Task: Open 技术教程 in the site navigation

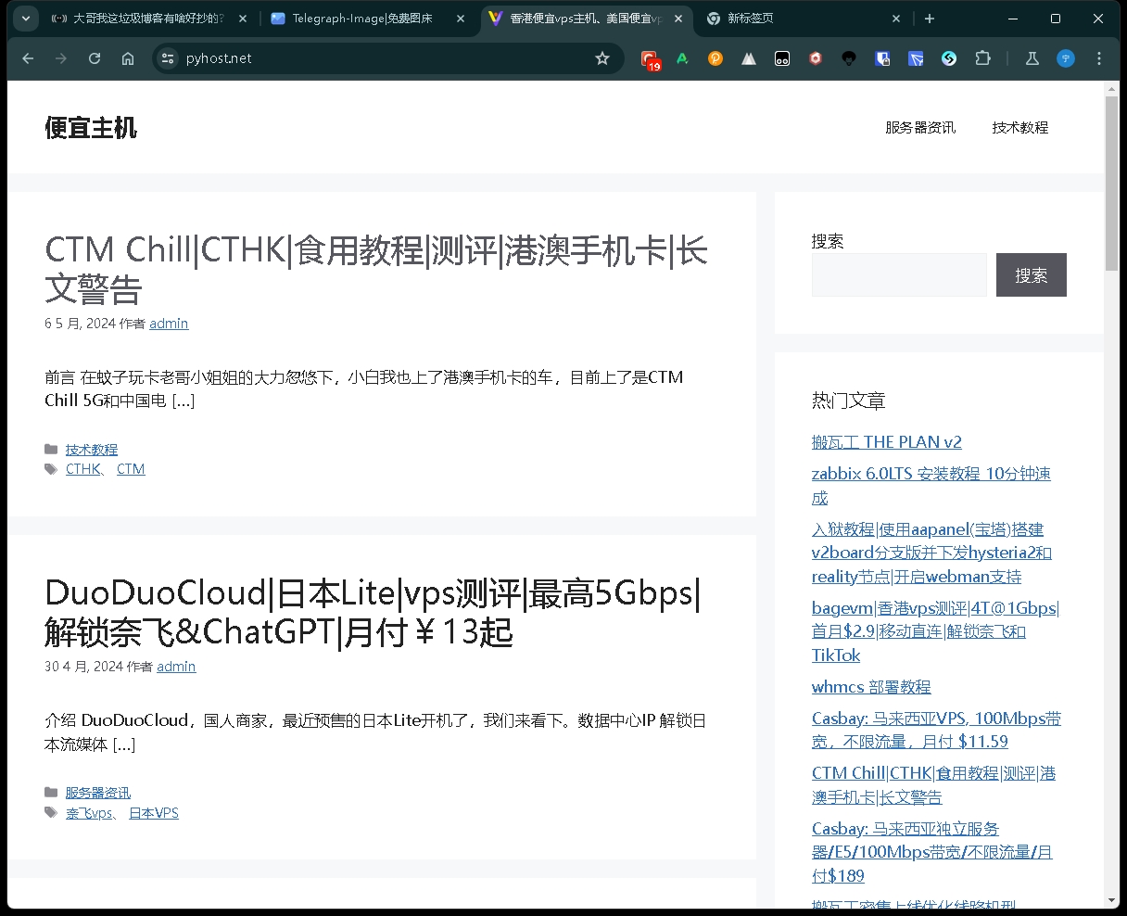Action: pyautogui.click(x=1020, y=128)
